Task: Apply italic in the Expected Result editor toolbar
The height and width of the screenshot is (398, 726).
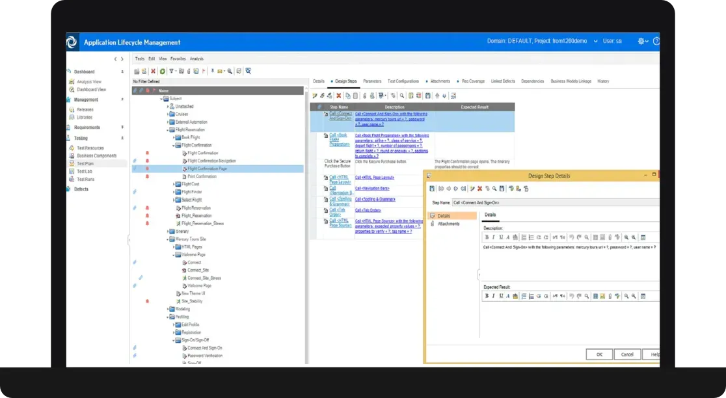Action: pos(494,296)
